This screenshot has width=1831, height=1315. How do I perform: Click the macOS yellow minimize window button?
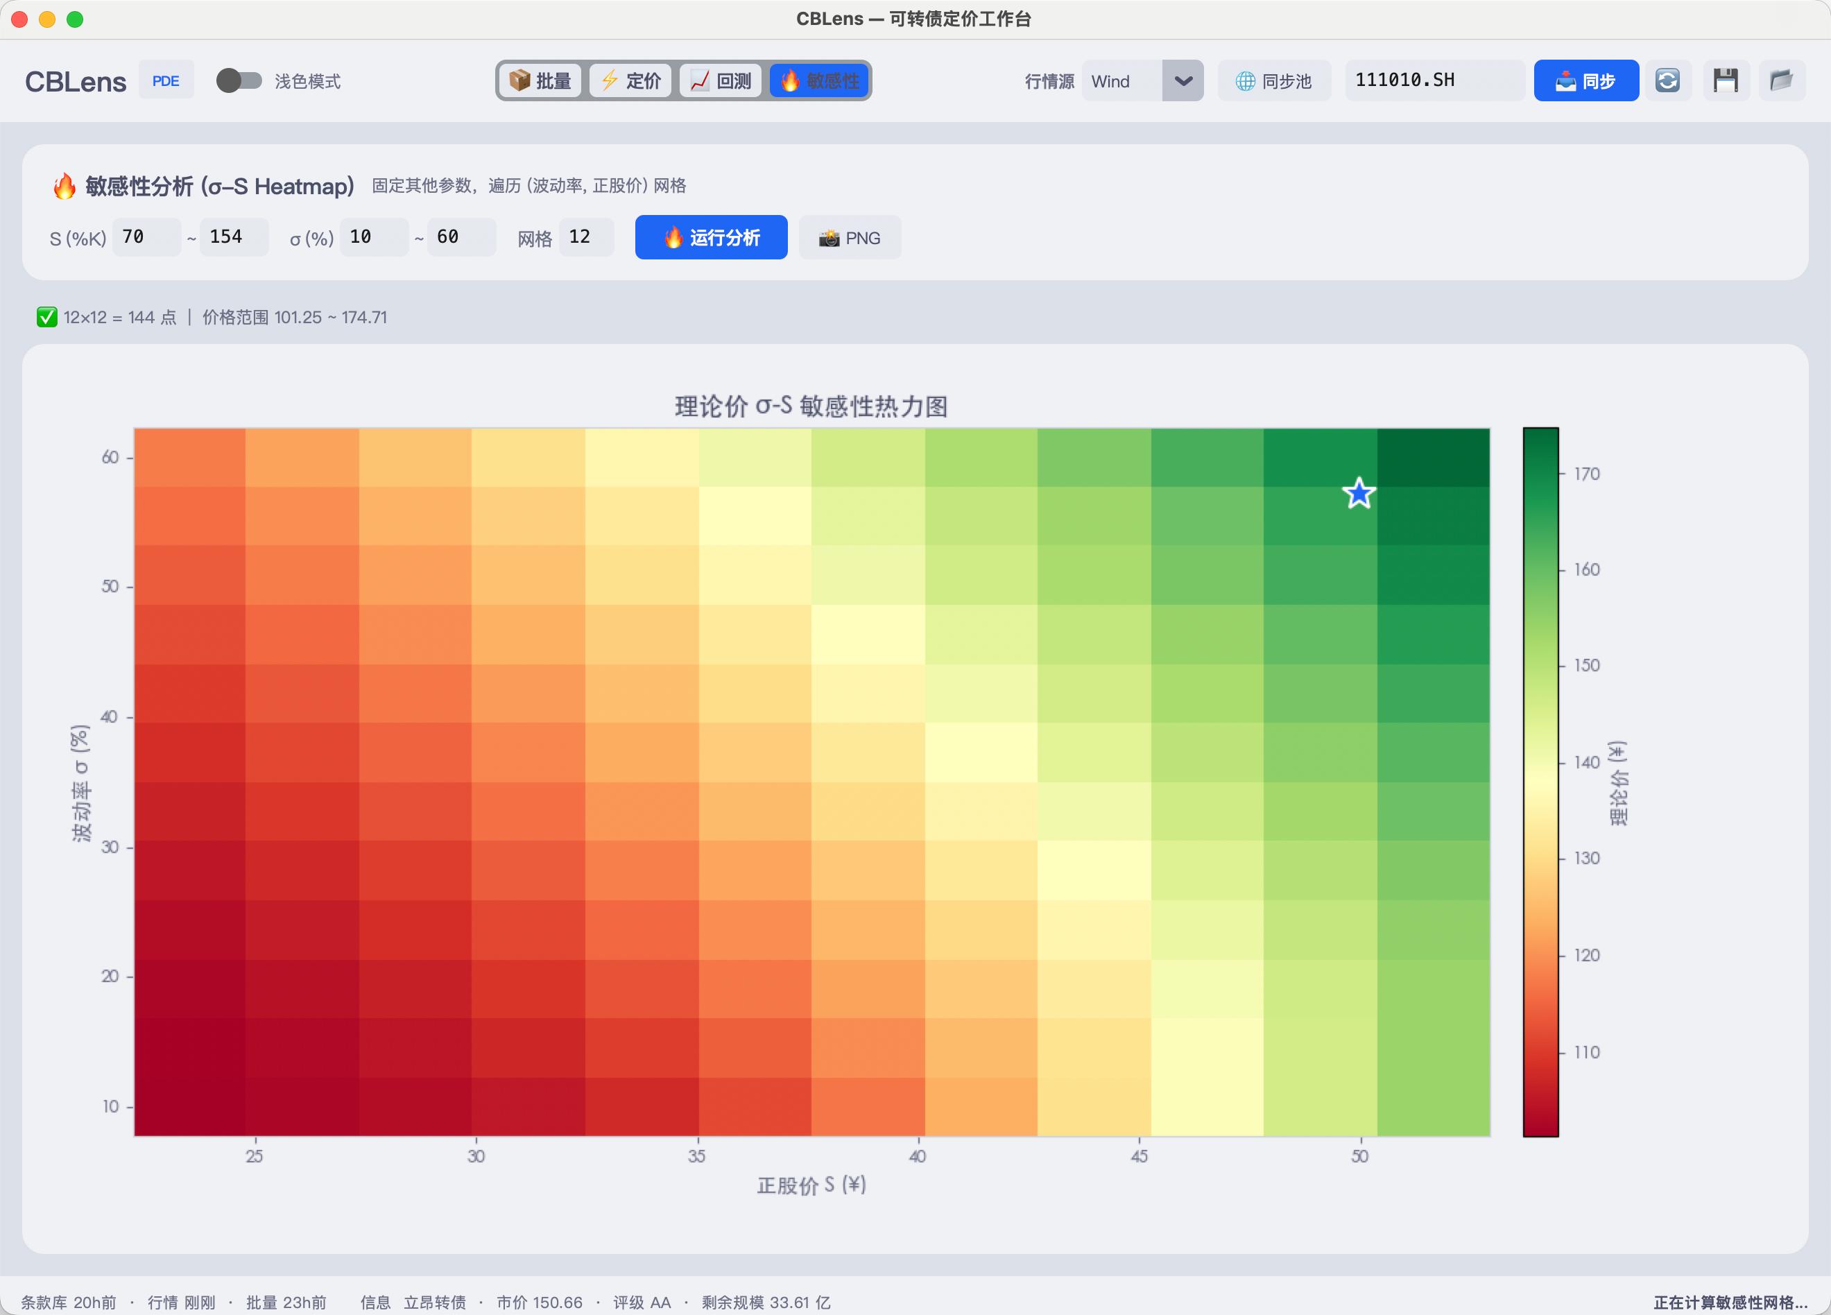48,19
